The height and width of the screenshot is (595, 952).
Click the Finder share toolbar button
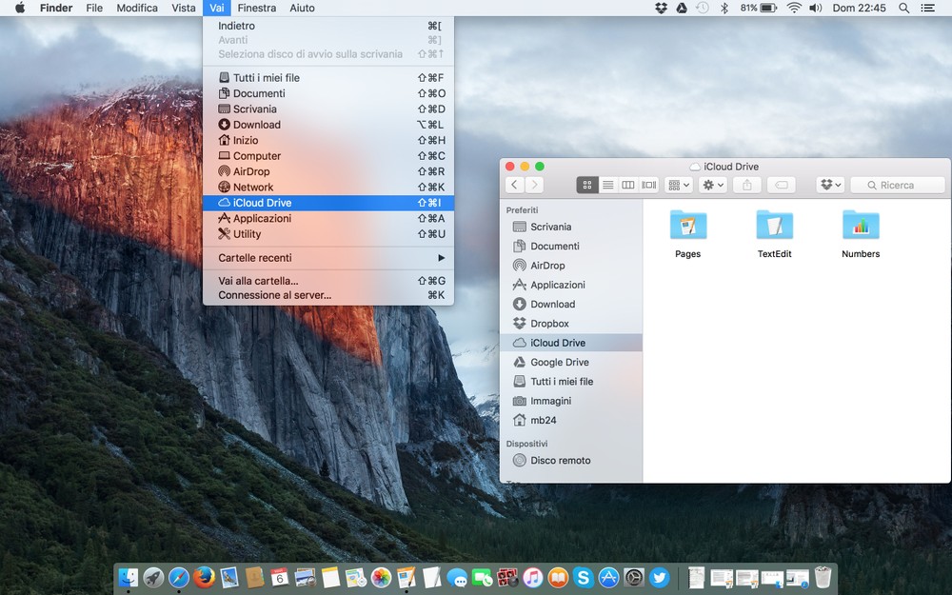[747, 185]
